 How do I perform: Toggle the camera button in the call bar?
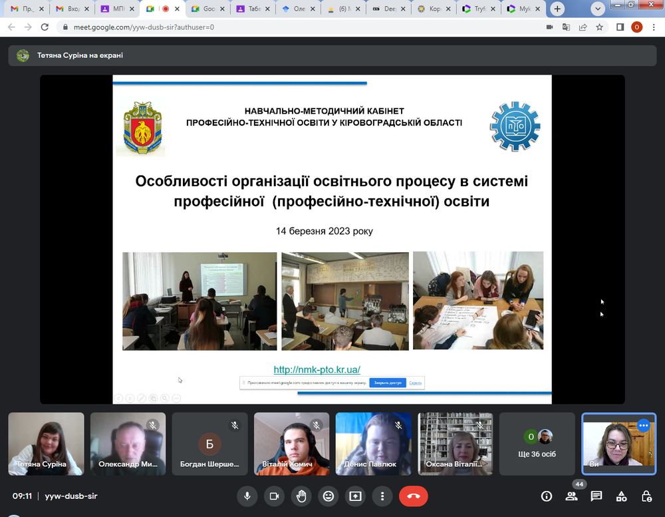click(x=273, y=496)
